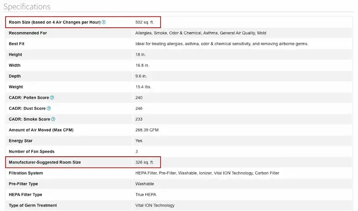This screenshot has width=358, height=211.
Task: Select the Recommended For row label
Action: (28, 33)
